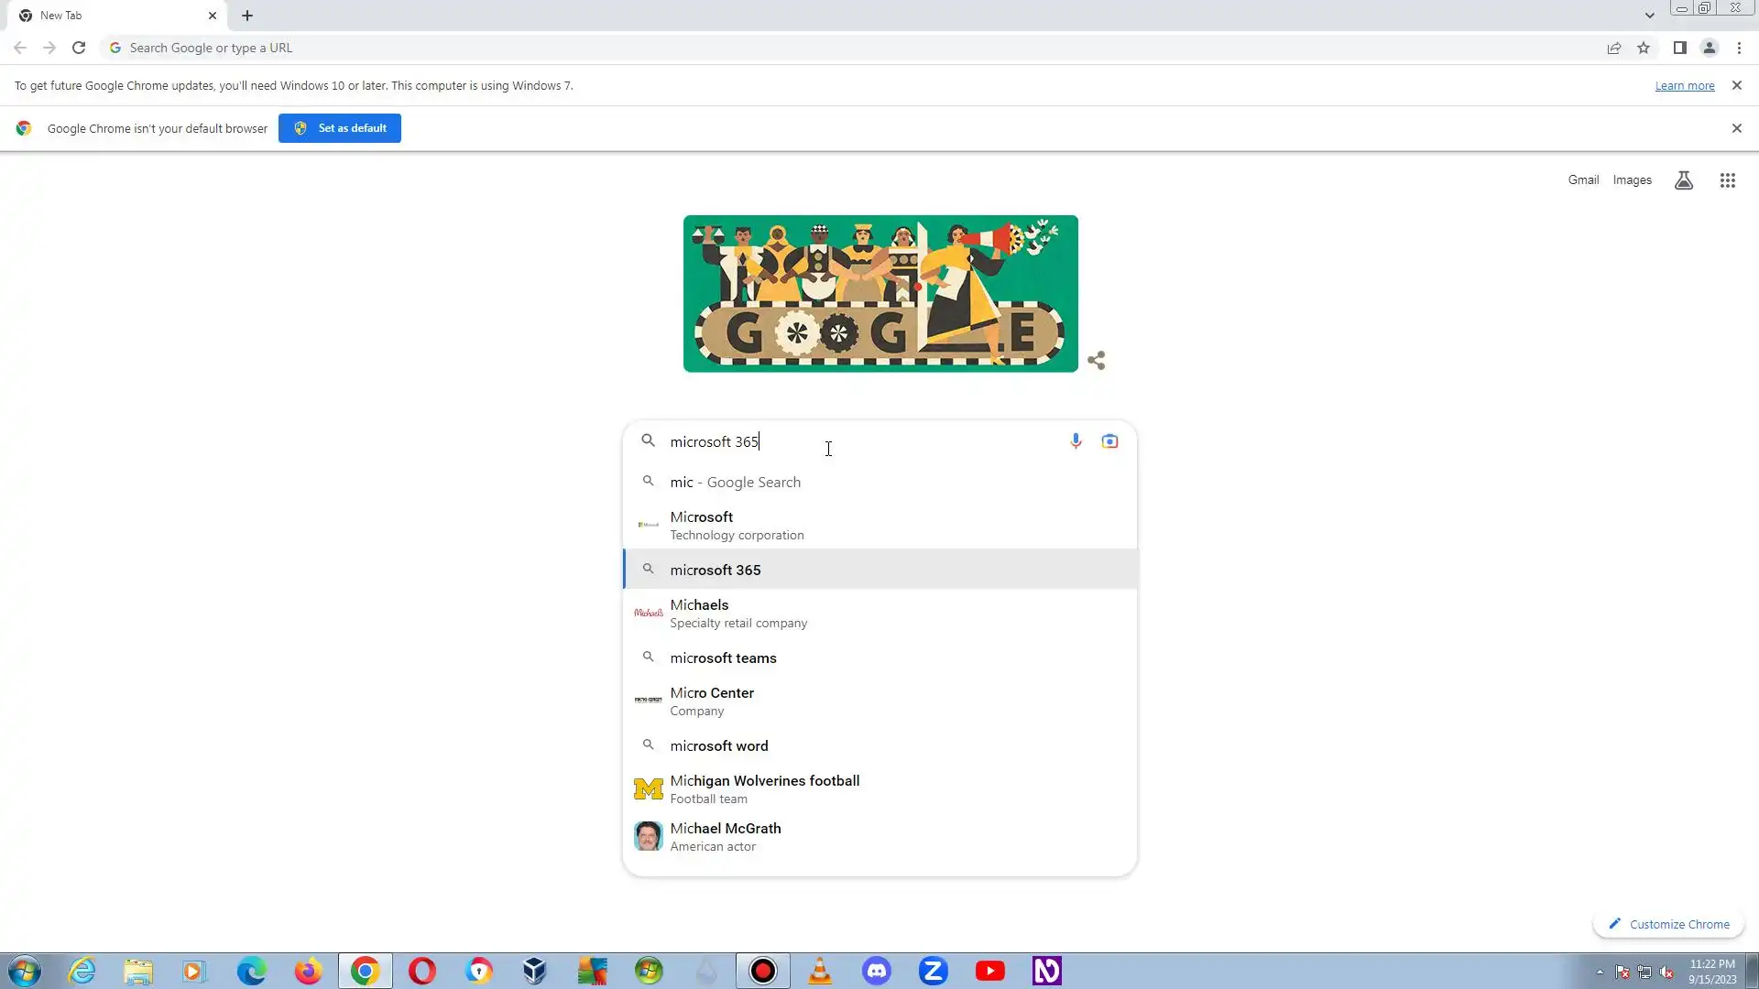This screenshot has width=1759, height=989.
Task: Click Set as default button
Action: pyautogui.click(x=340, y=128)
